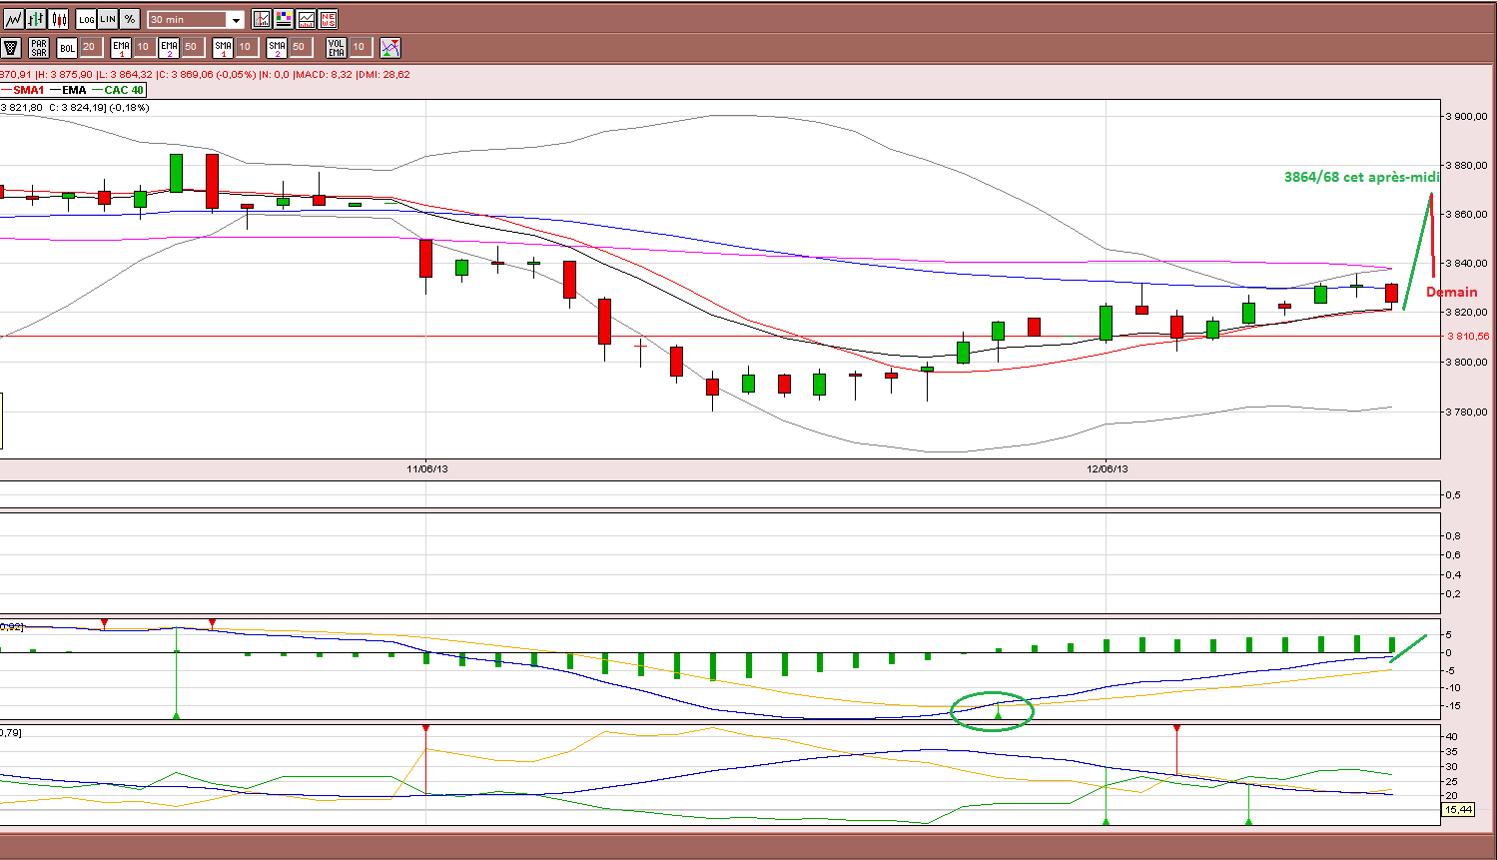
Task: Enable logarithmic scale with LOG button
Action: coord(86,19)
